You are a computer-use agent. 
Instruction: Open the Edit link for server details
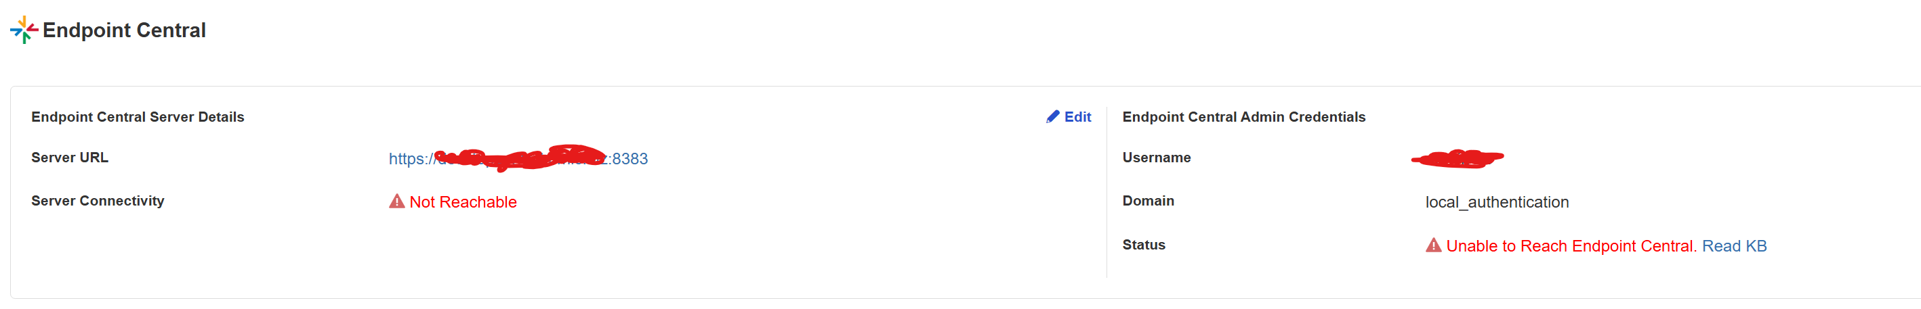[x=1077, y=117]
